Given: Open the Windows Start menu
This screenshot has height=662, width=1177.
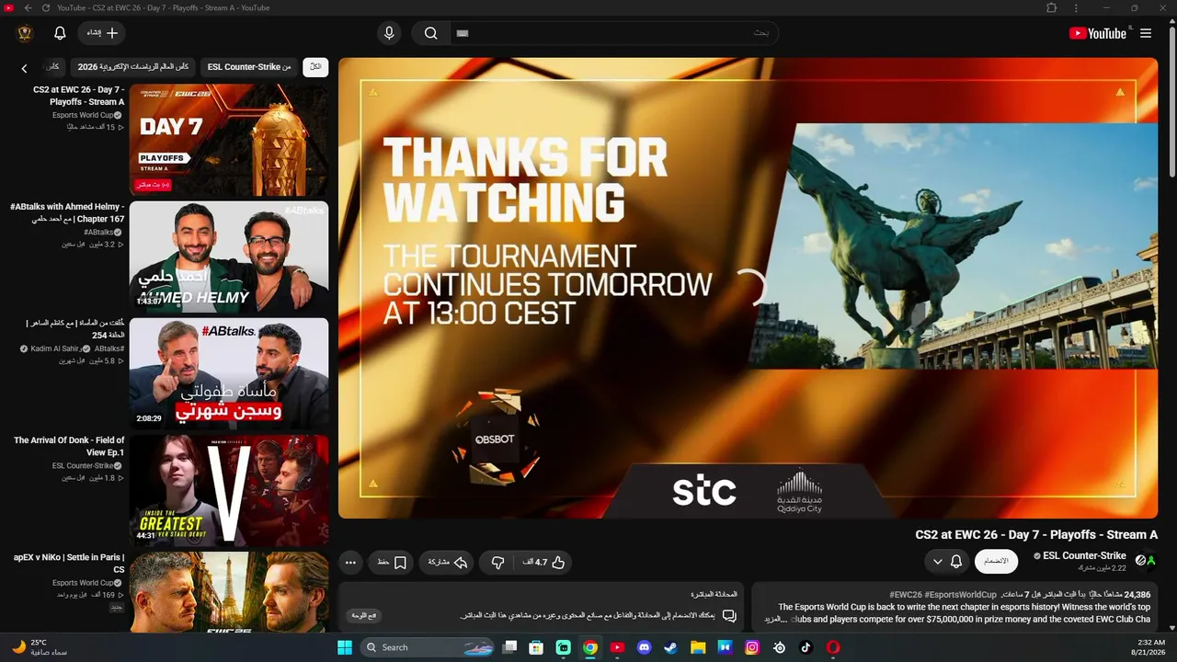Looking at the screenshot, I should pos(344,647).
